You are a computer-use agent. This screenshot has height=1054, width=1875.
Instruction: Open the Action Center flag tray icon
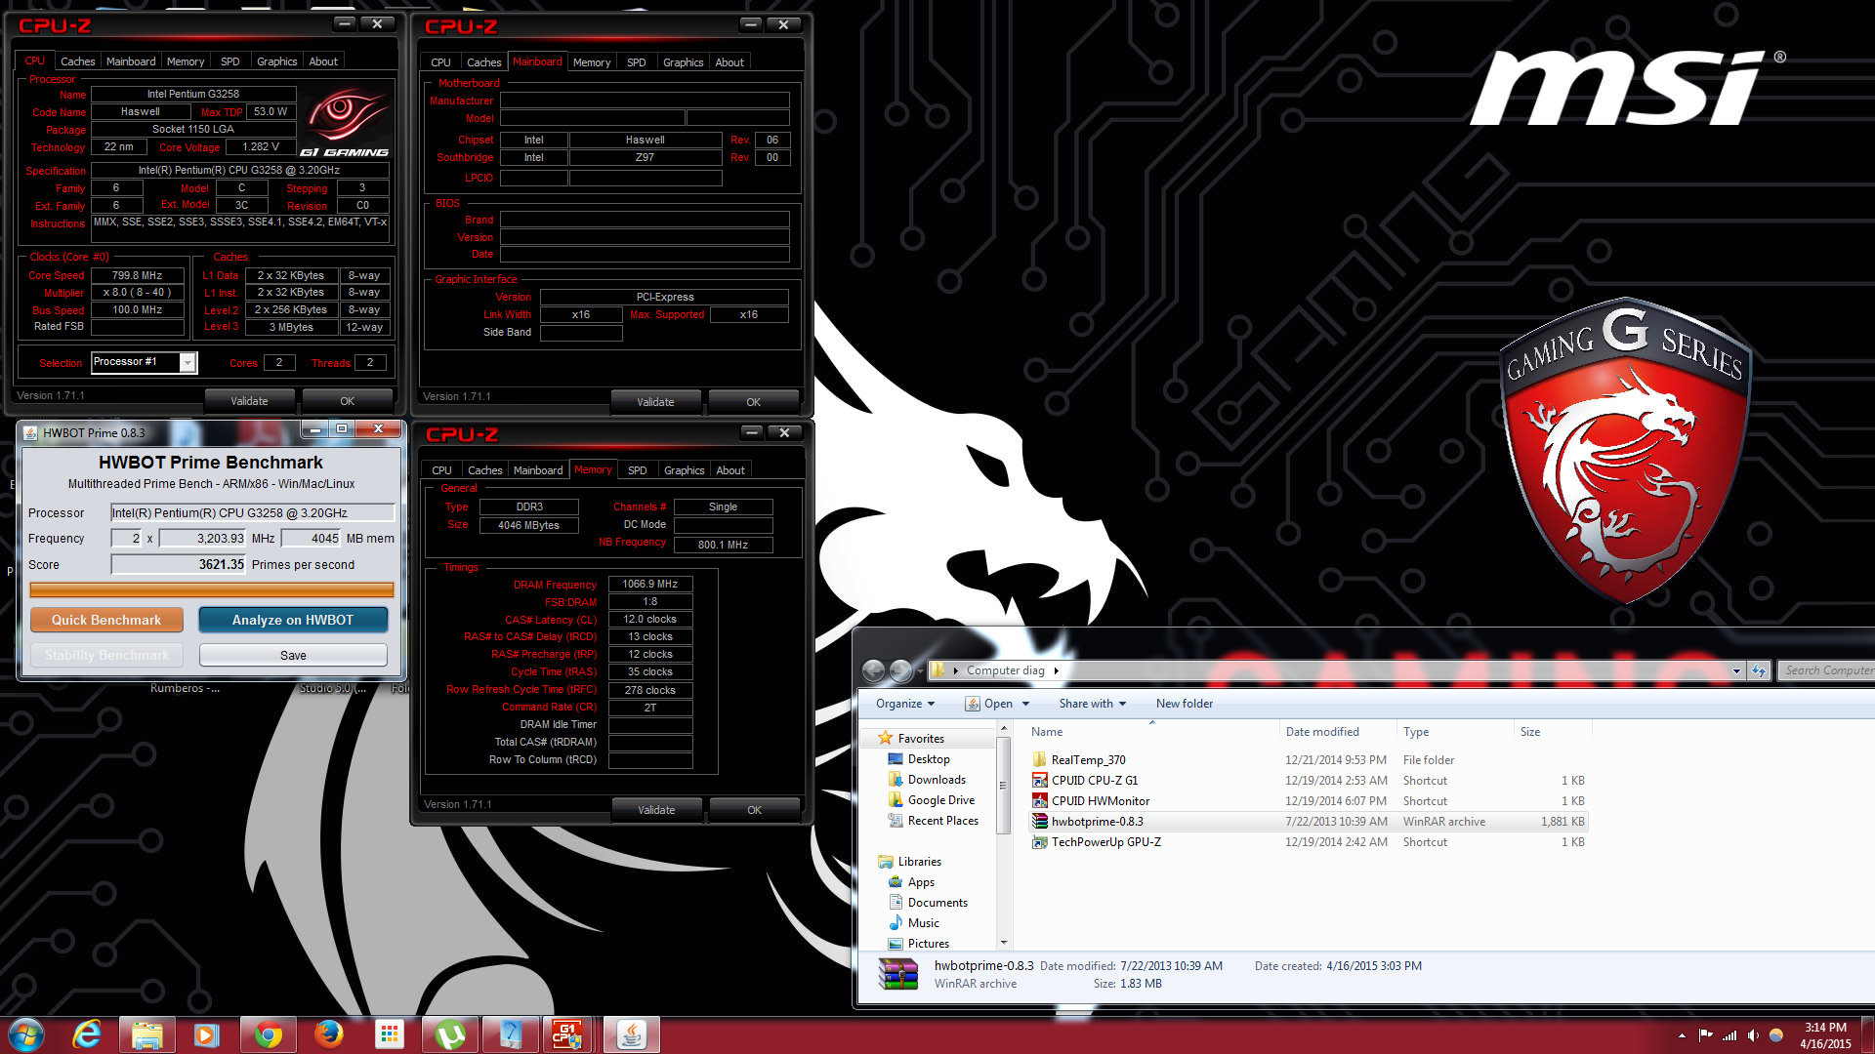1705,1035
